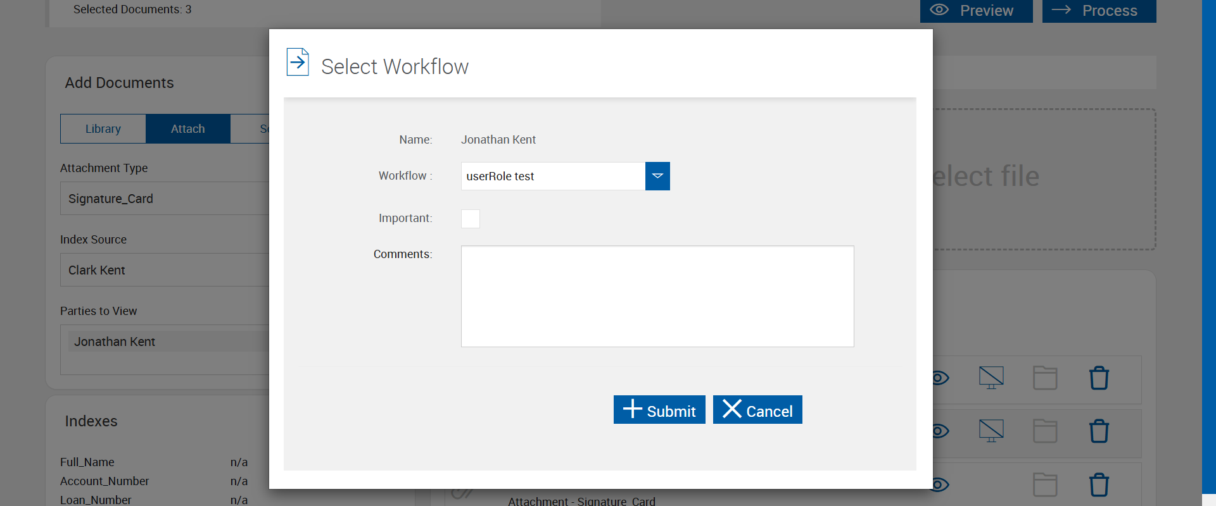
Task: Submit the selected workflow
Action: click(x=659, y=410)
